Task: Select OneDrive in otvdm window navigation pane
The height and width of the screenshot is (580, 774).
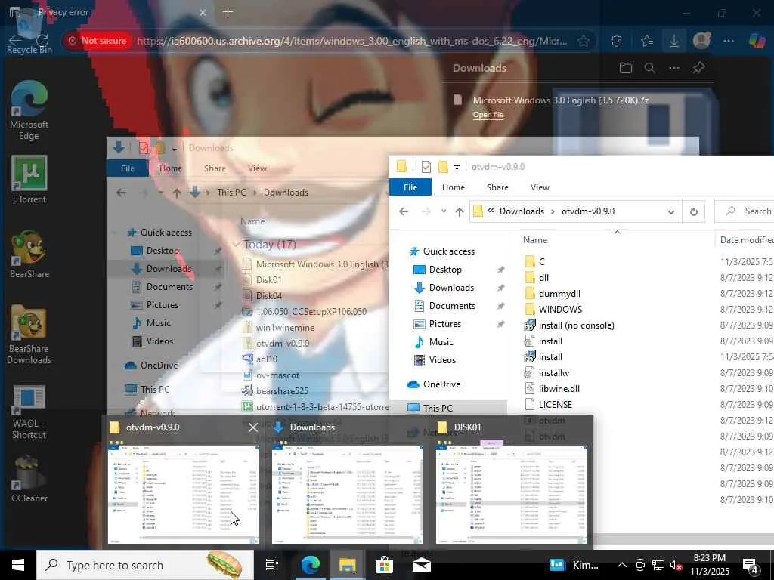Action: pyautogui.click(x=441, y=384)
